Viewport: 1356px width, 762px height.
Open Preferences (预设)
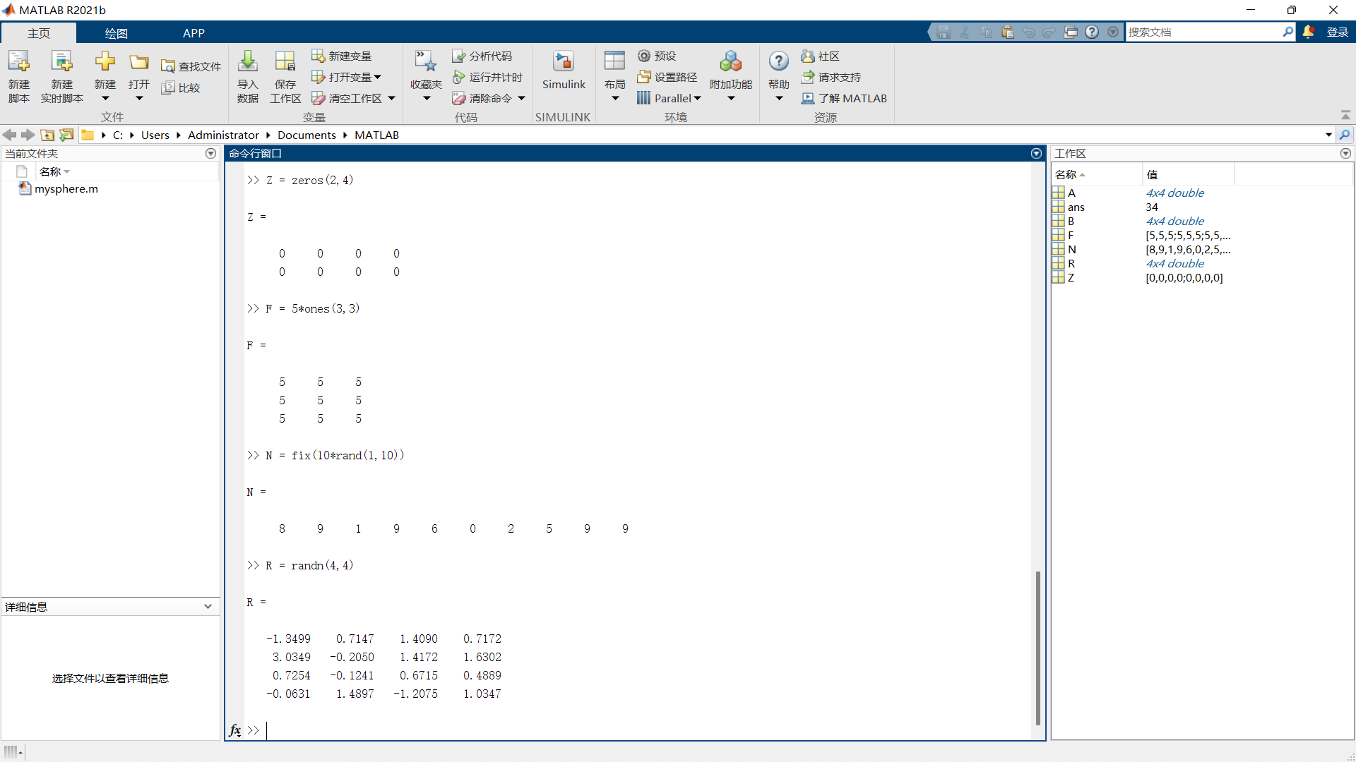[x=657, y=56]
